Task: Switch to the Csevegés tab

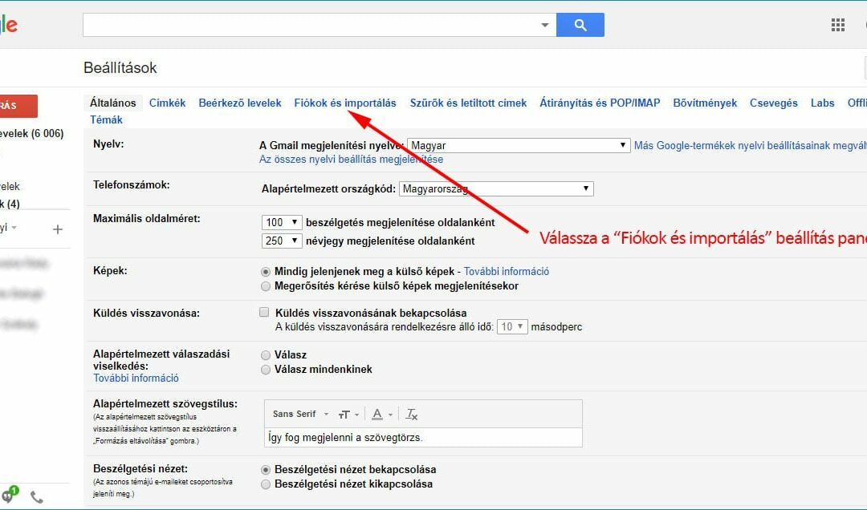Action: (x=774, y=103)
